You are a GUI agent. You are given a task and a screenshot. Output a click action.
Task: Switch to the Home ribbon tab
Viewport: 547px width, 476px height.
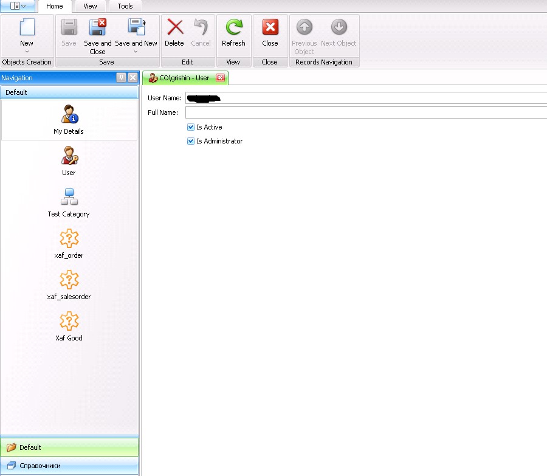(55, 6)
